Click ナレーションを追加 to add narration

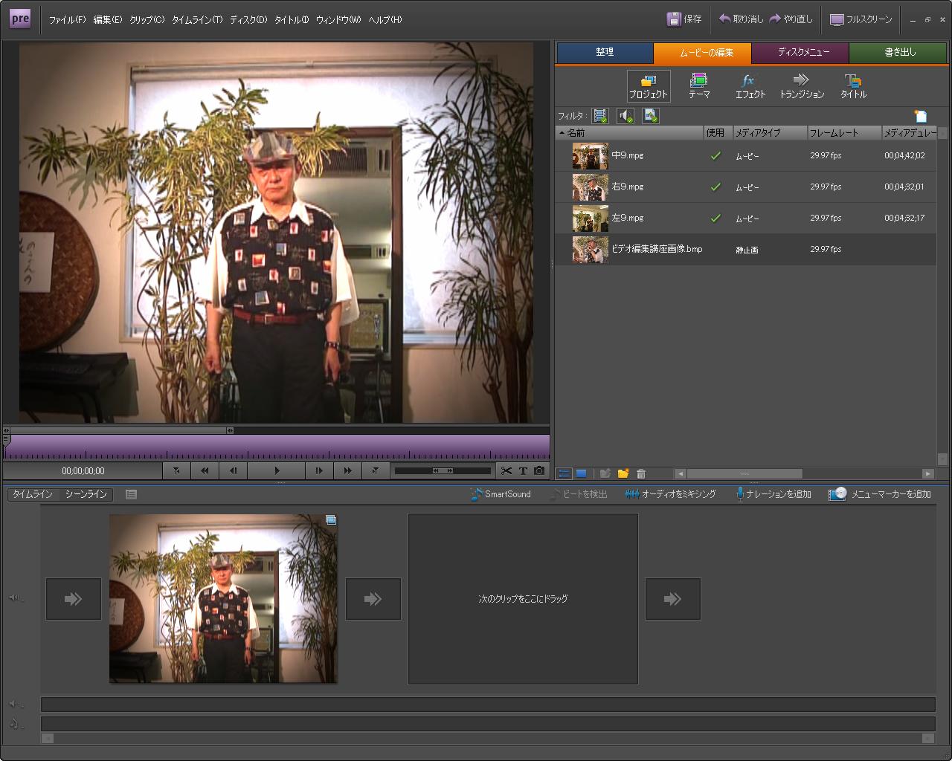773,494
